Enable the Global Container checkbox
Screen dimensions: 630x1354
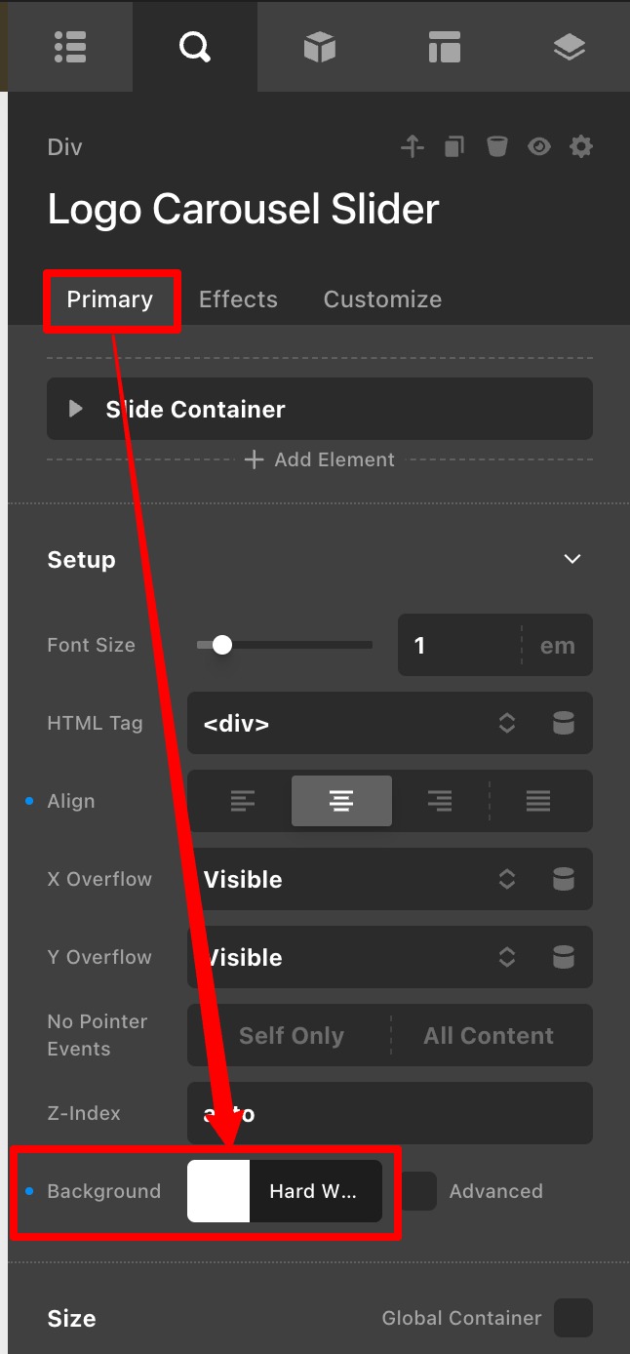pos(573,1318)
